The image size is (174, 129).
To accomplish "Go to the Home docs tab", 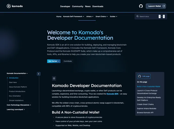I will [59, 16].
